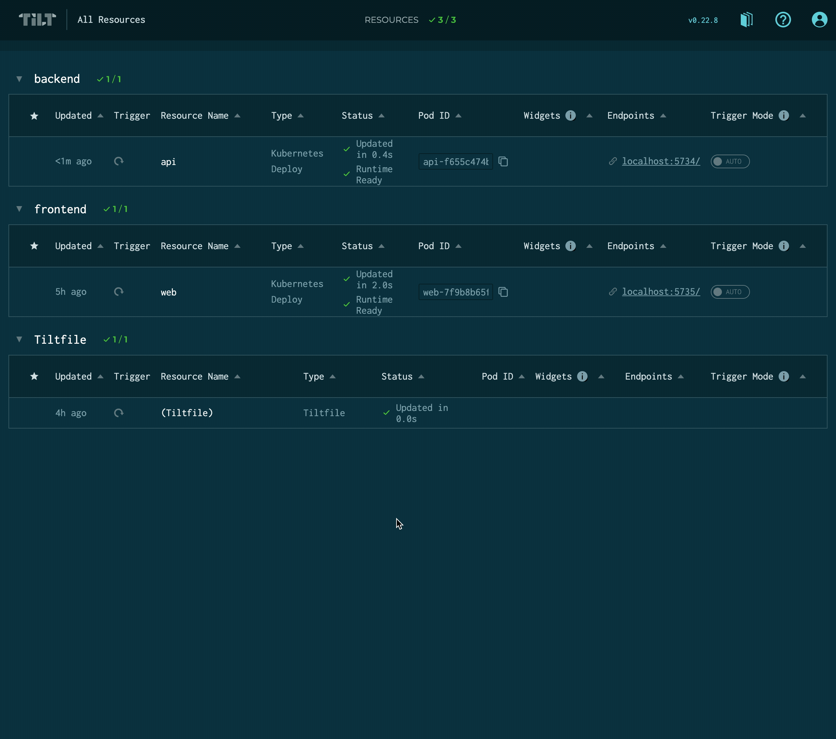The width and height of the screenshot is (836, 739).
Task: Click the trigger refresh icon for api
Action: click(119, 161)
